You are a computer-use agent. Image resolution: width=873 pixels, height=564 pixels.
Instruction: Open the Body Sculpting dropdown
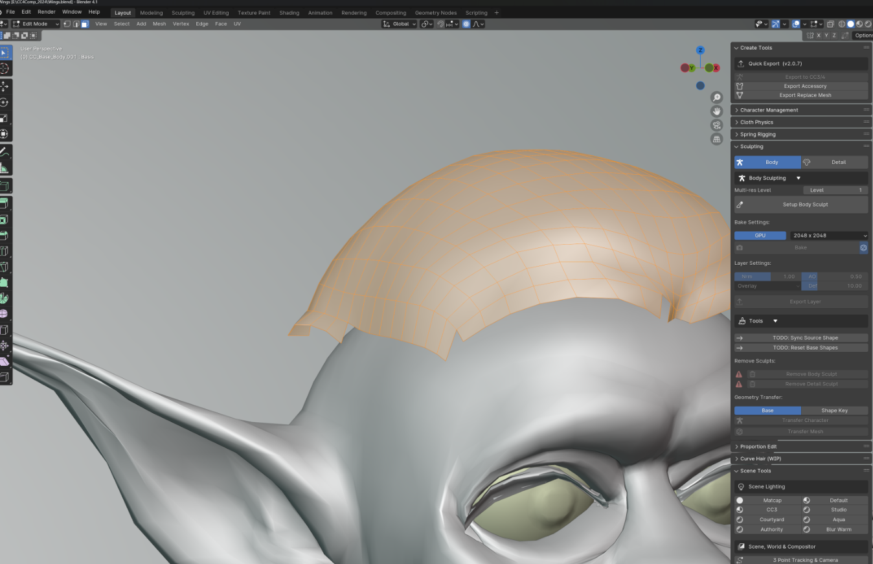point(801,178)
